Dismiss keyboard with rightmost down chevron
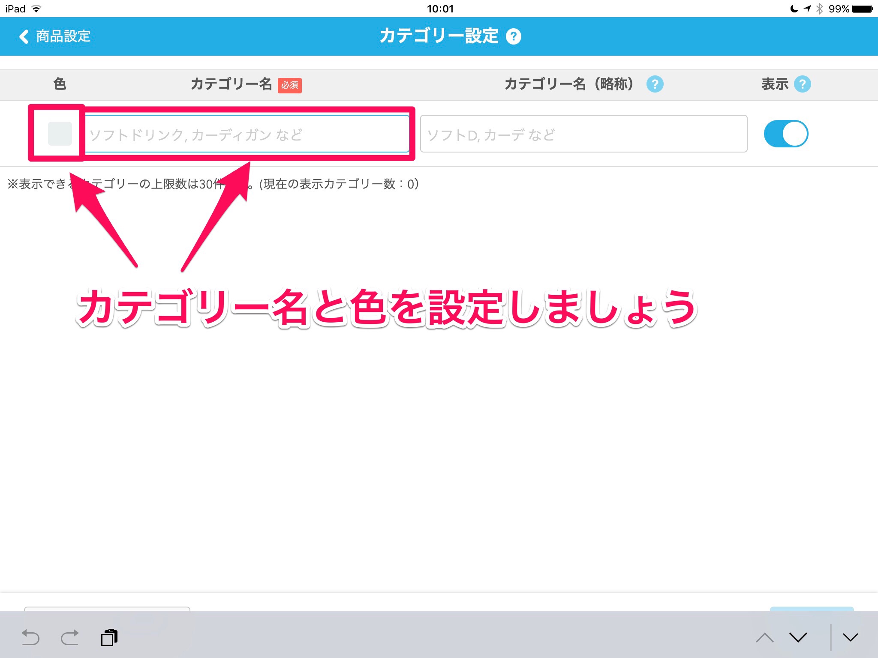Screen dimensions: 878x658 click(x=850, y=638)
